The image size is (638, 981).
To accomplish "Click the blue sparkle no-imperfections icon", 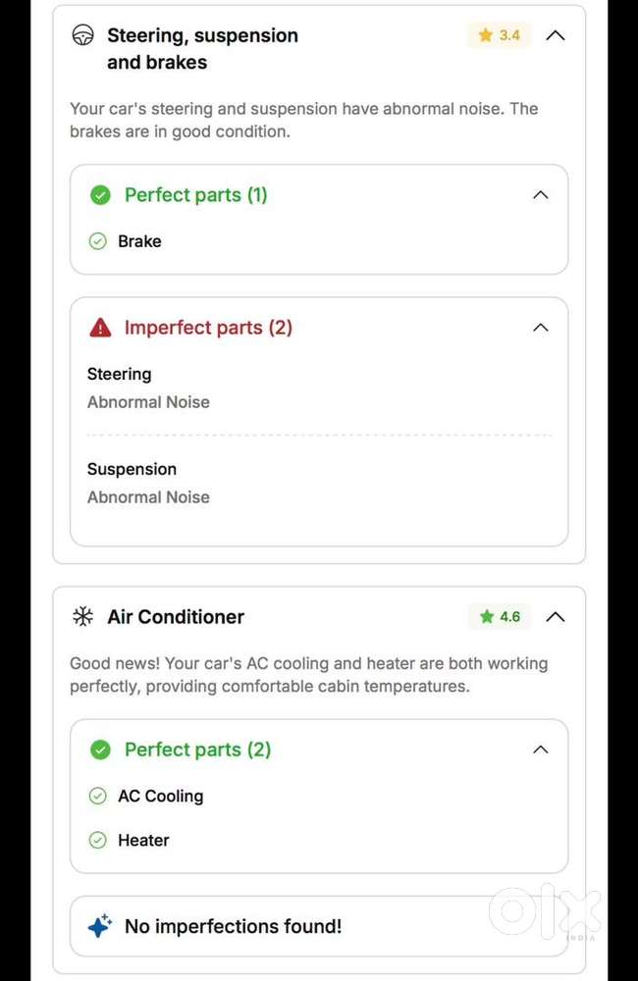I will pos(99,926).
